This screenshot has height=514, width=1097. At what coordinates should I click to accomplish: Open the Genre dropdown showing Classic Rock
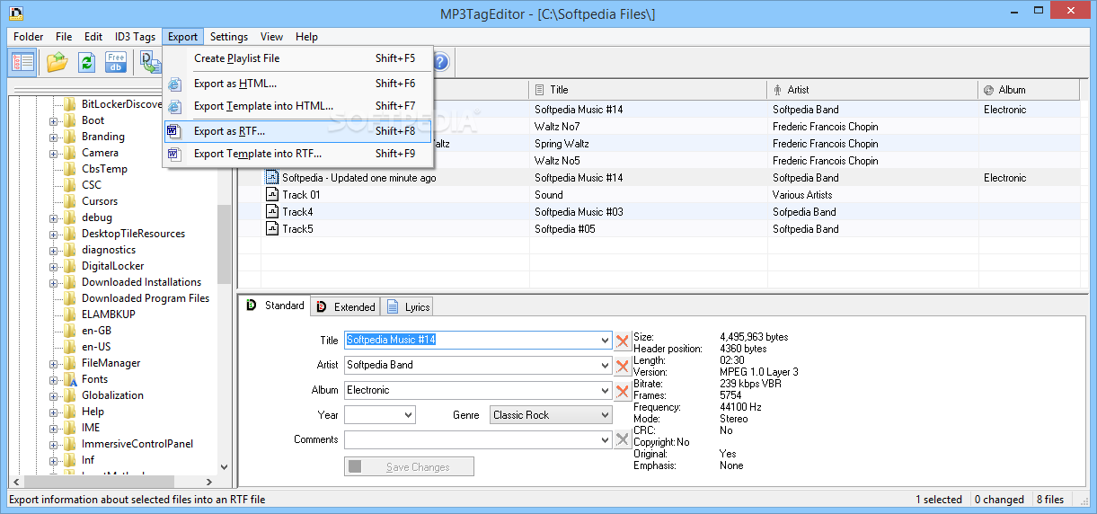[x=604, y=415]
